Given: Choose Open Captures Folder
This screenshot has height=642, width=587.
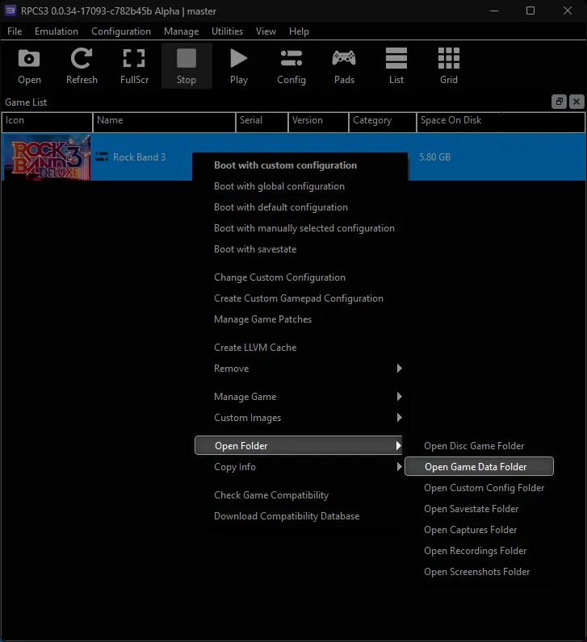Looking at the screenshot, I should [479, 529].
